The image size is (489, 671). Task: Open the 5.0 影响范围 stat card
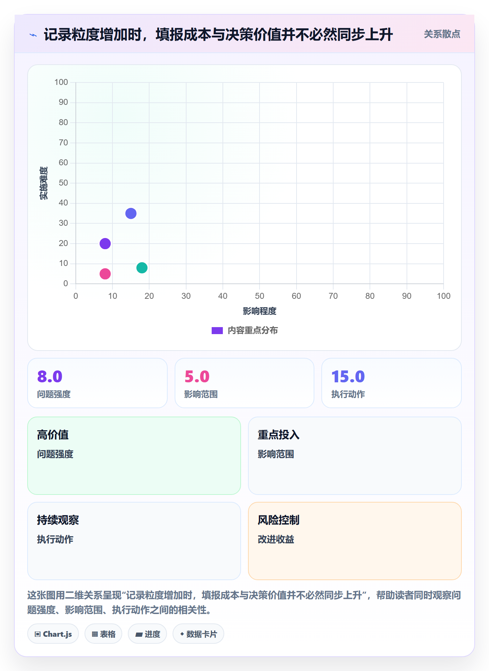245,383
